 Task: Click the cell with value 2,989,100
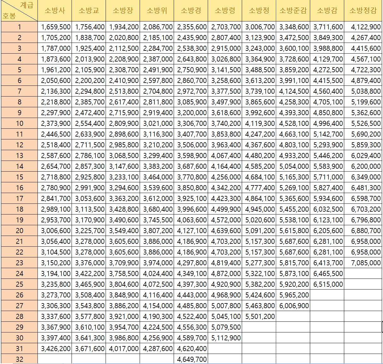tap(55, 209)
